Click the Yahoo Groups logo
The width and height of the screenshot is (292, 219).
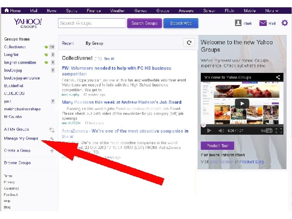[28, 23]
